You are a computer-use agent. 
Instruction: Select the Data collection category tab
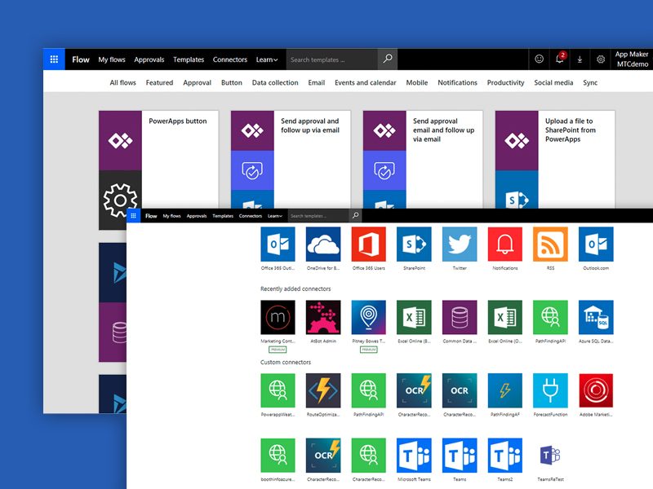pyautogui.click(x=275, y=82)
